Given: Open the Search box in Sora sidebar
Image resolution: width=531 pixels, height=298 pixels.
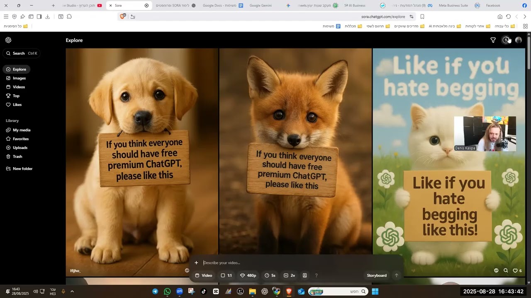Looking at the screenshot, I should pyautogui.click(x=22, y=53).
